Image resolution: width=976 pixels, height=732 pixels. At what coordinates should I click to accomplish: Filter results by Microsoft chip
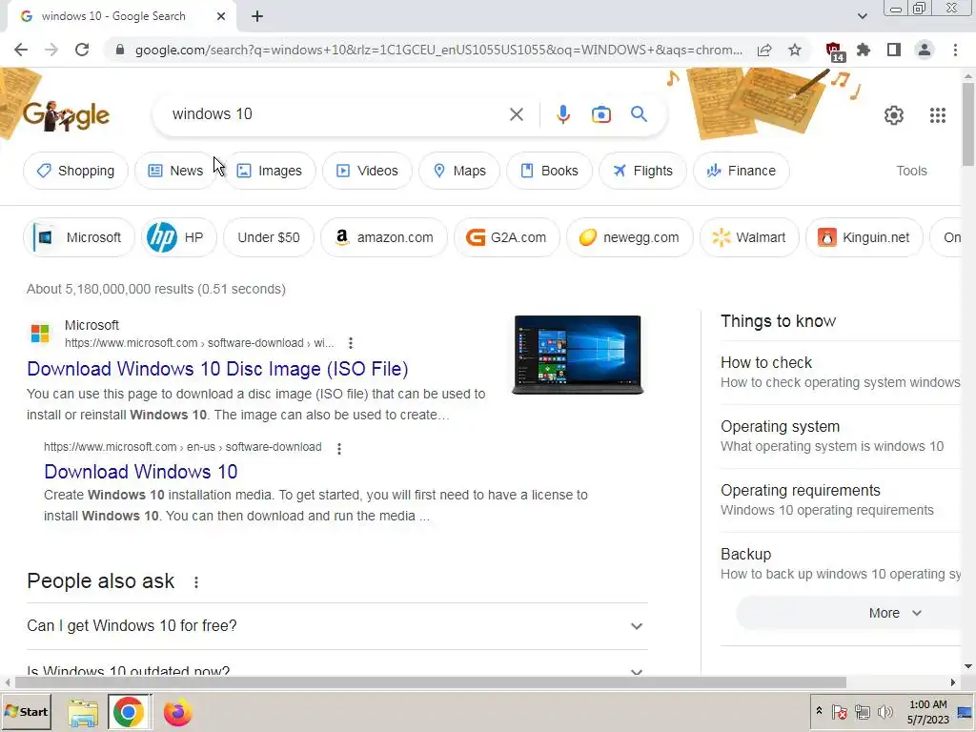[x=79, y=237]
